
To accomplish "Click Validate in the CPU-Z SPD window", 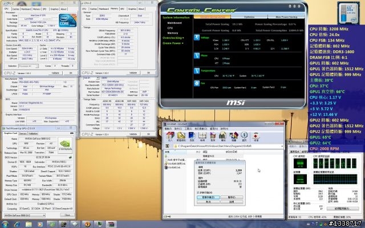I will (x=133, y=135).
